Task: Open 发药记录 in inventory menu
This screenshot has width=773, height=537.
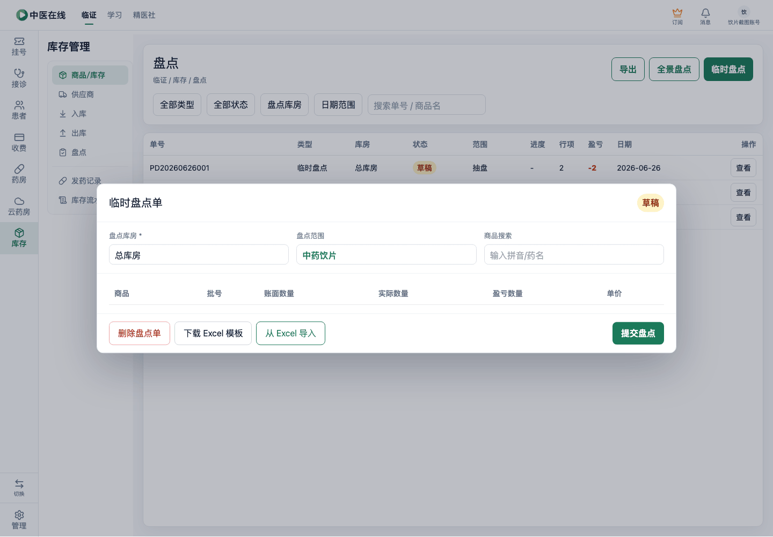Action: pyautogui.click(x=90, y=181)
